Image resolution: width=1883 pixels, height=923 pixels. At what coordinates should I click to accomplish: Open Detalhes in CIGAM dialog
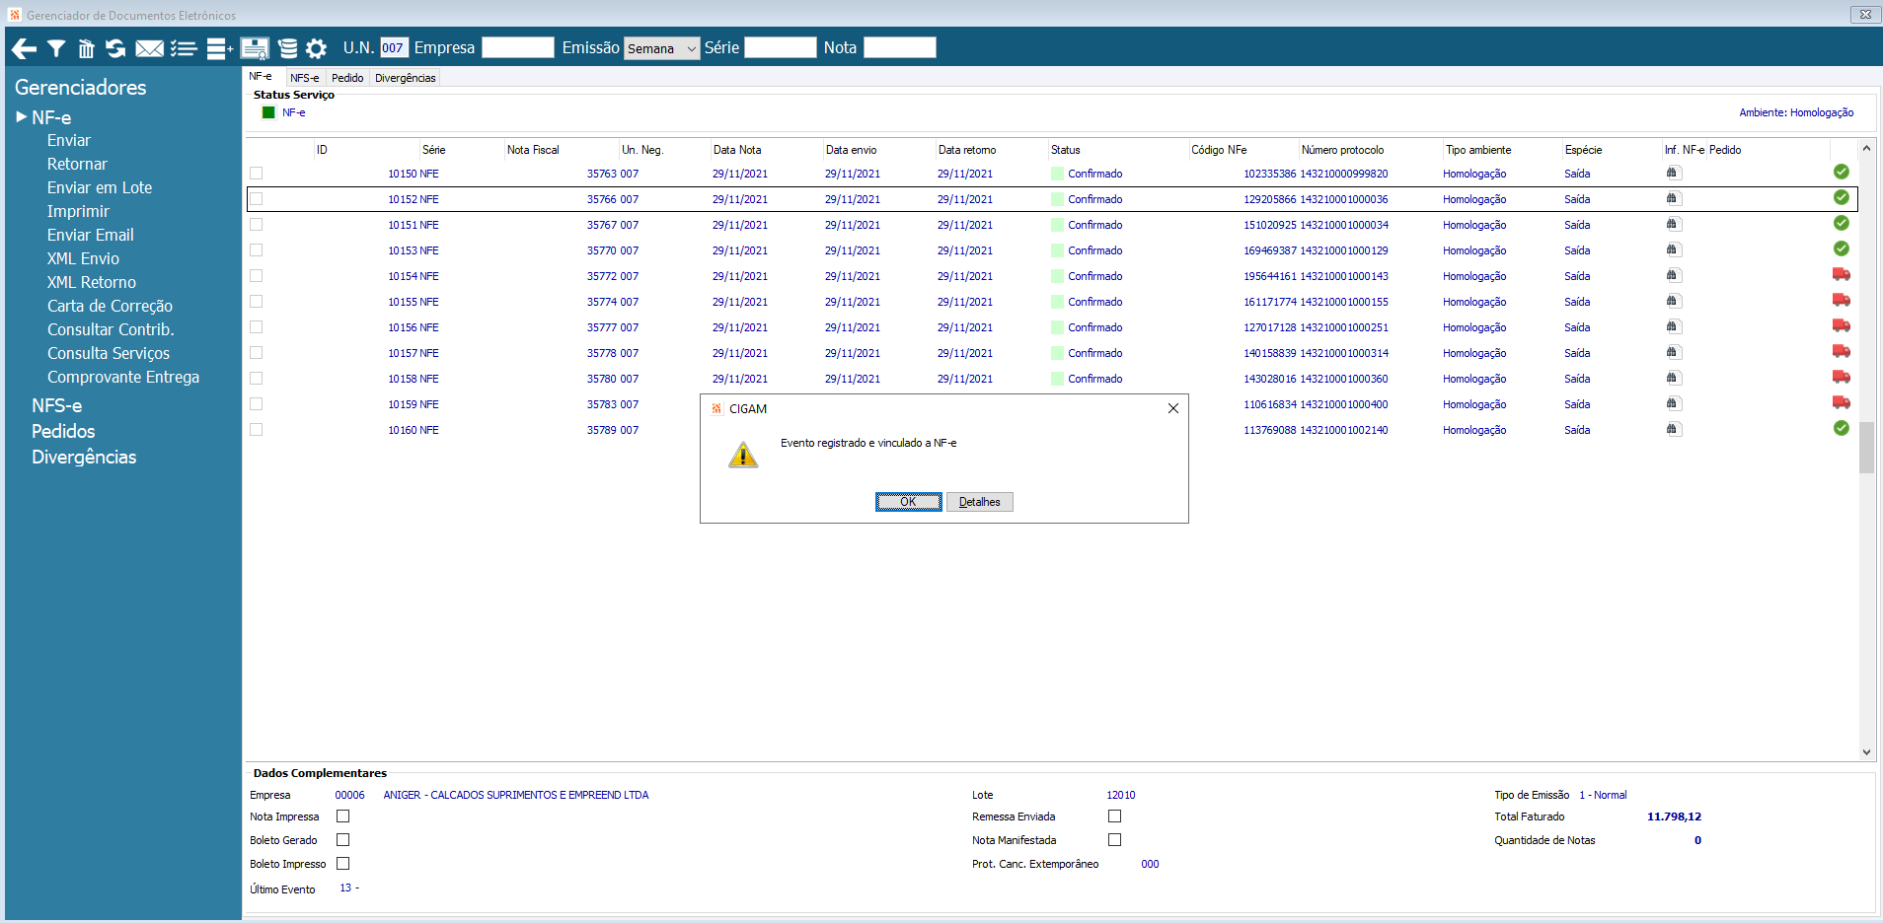point(980,502)
